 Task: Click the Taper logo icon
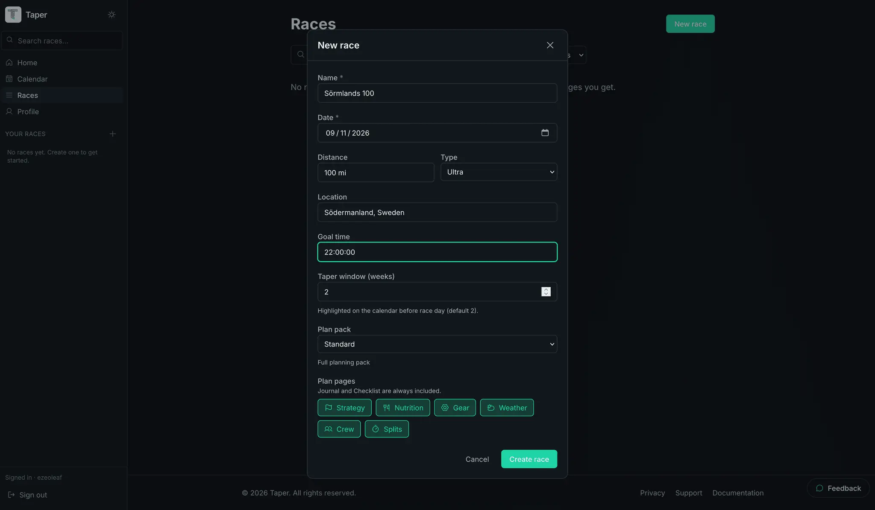click(x=13, y=15)
